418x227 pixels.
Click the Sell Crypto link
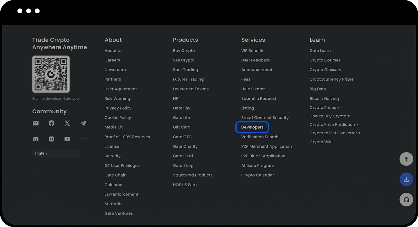point(184,60)
